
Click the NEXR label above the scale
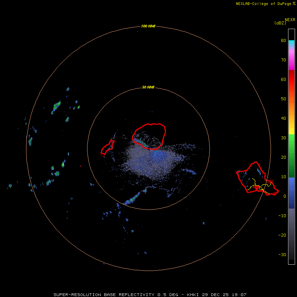coord(290,20)
